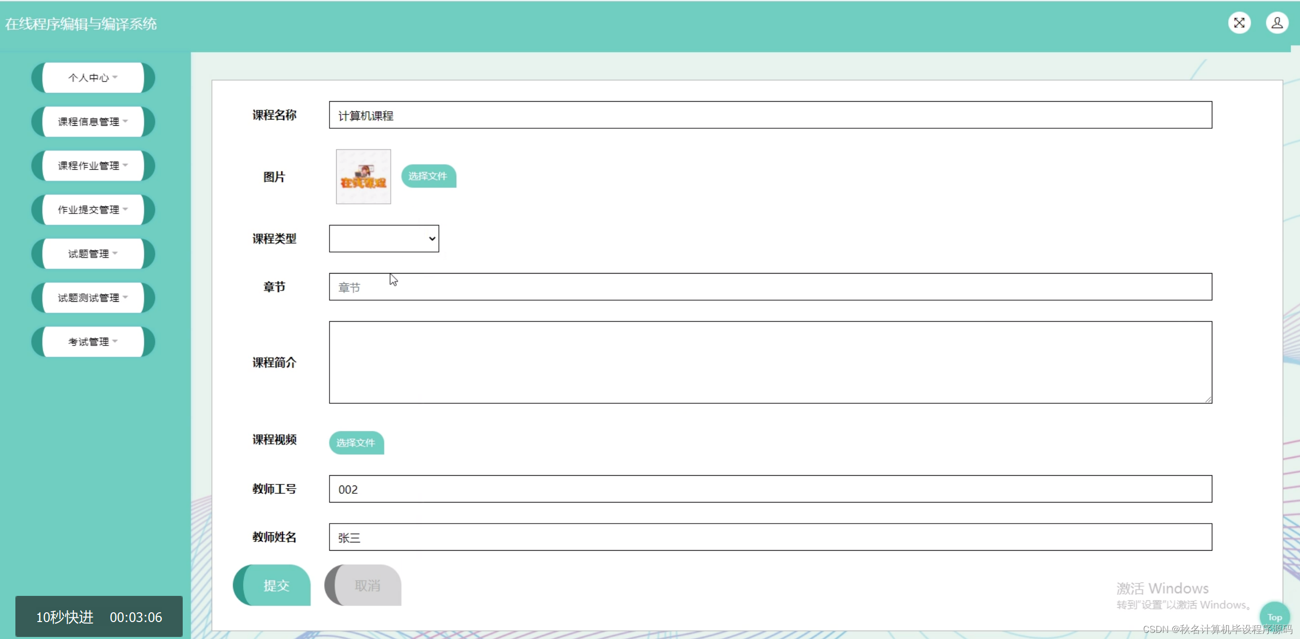Expand the 课程作业管理 menu
The image size is (1300, 639).
pyautogui.click(x=93, y=166)
